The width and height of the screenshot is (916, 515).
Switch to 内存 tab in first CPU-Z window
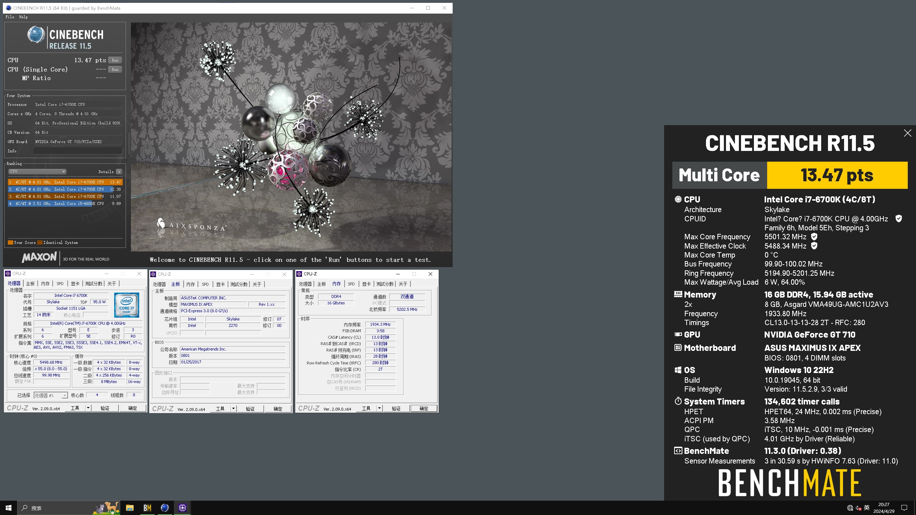45,284
